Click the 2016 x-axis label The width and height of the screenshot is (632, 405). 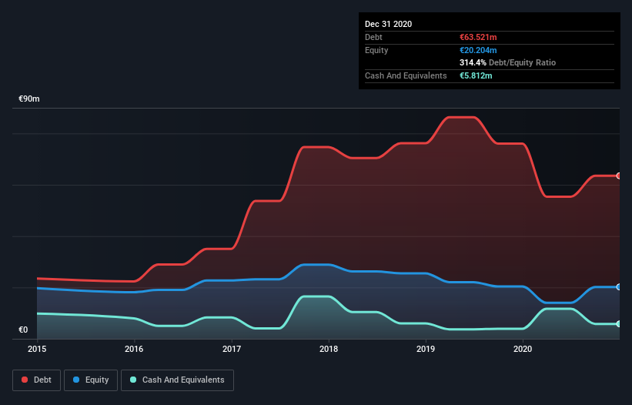click(x=134, y=349)
